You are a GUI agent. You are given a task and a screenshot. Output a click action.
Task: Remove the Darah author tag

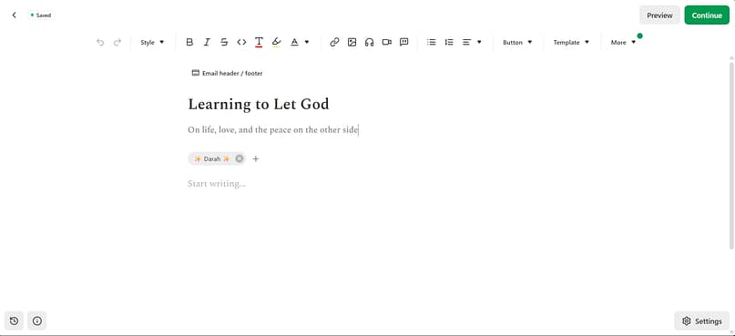coord(239,158)
